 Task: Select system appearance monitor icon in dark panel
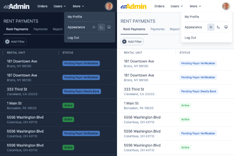(109, 27)
